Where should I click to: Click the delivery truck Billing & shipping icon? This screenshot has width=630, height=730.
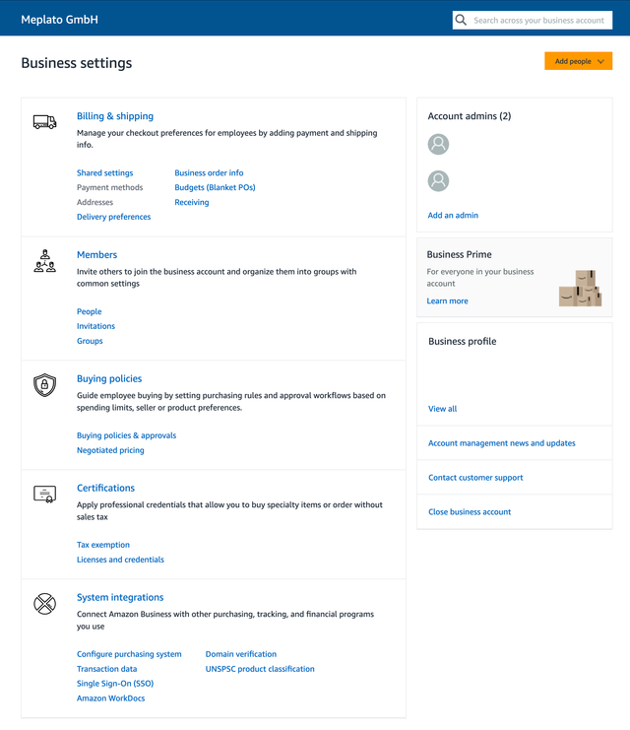tap(44, 122)
